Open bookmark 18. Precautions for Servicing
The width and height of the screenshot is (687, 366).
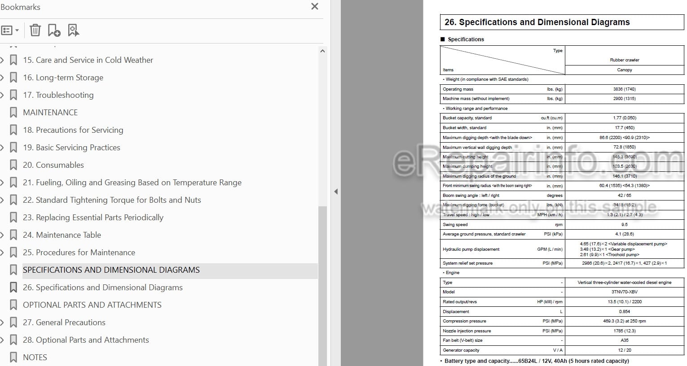pyautogui.click(x=73, y=130)
